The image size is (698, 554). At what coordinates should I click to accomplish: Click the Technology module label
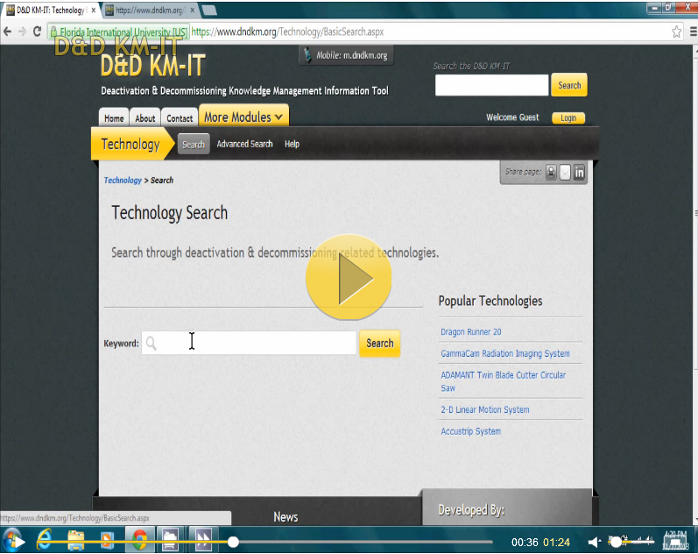click(130, 144)
